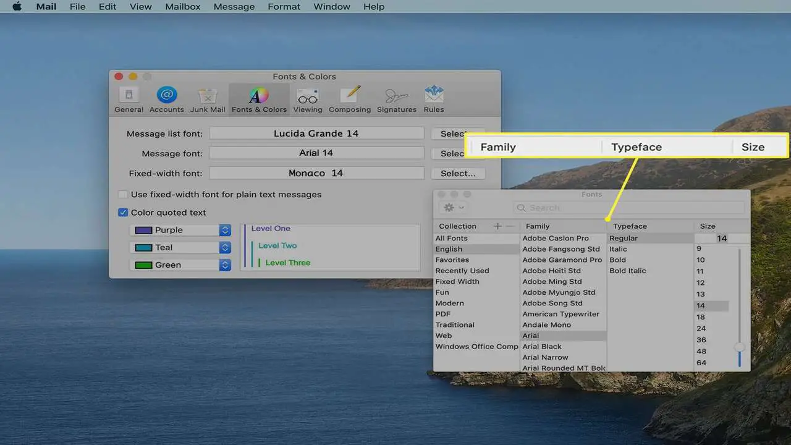
Task: Click the Search field in Fonts window
Action: (628, 208)
